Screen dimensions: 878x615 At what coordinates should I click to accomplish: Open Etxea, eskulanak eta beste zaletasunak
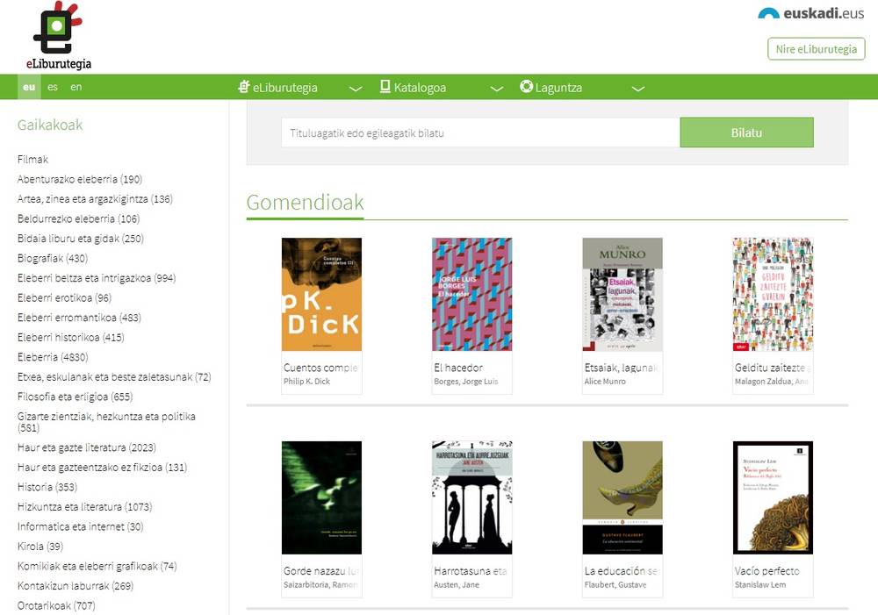click(x=114, y=376)
